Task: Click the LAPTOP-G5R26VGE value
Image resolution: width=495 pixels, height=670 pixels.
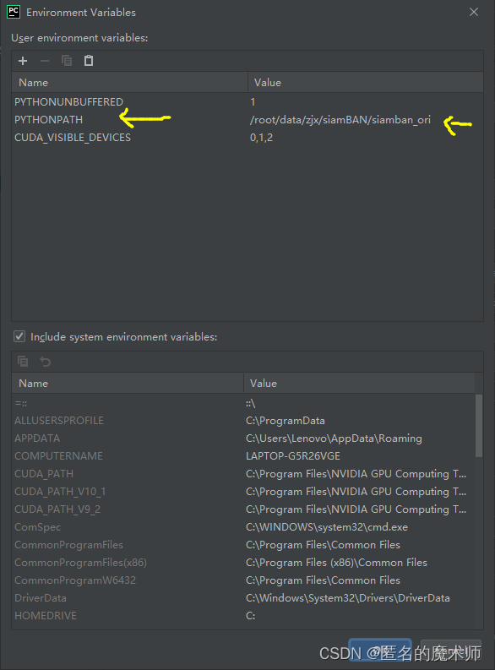Action: [x=293, y=456]
